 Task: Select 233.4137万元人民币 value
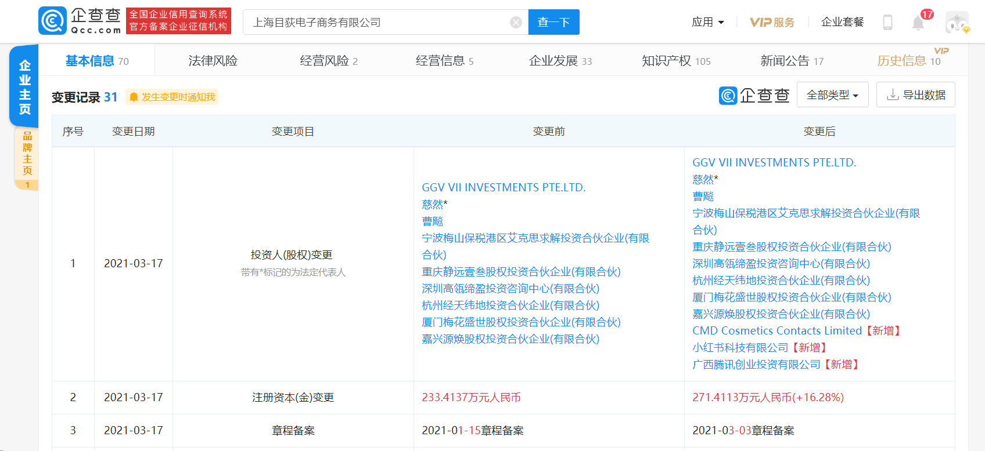click(471, 397)
